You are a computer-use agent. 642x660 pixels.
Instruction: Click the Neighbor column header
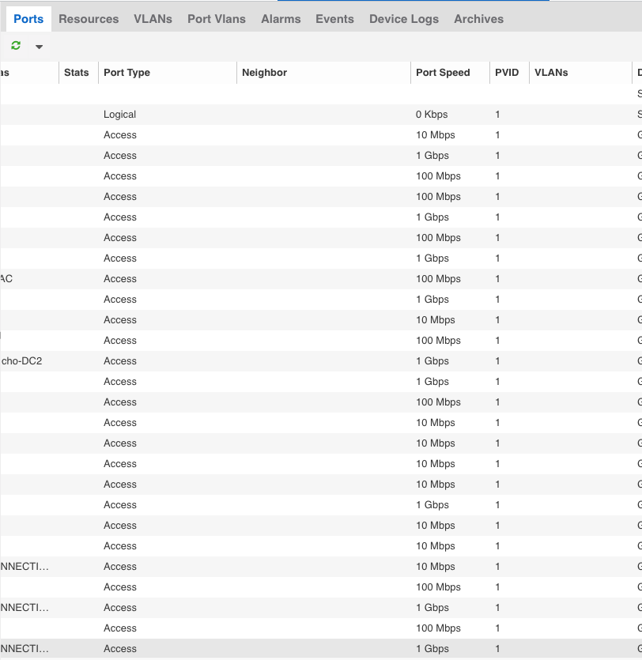click(x=264, y=73)
